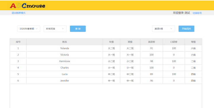214x108 pixels.
Task: Click Lucia's 美语卷 score 89
Action: pos(151,74)
